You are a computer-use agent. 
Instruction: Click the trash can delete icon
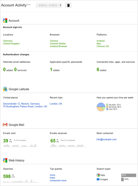pos(68,5)
